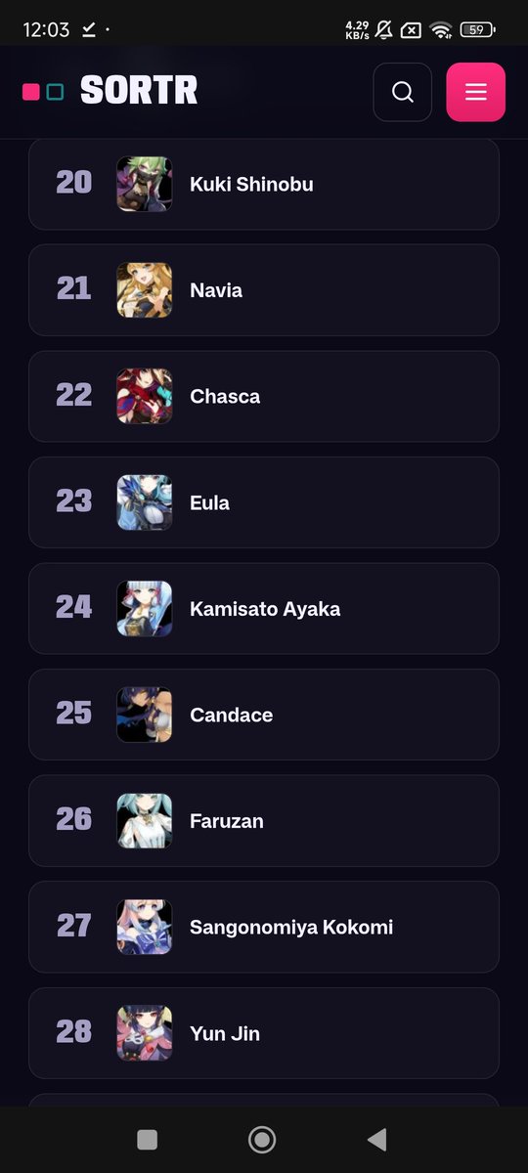The width and height of the screenshot is (528, 1173).
Task: Tap Yun Jin portrait icon
Action: (145, 1033)
